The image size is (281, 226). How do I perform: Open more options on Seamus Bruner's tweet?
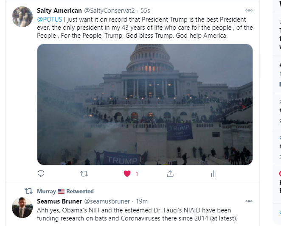249,201
